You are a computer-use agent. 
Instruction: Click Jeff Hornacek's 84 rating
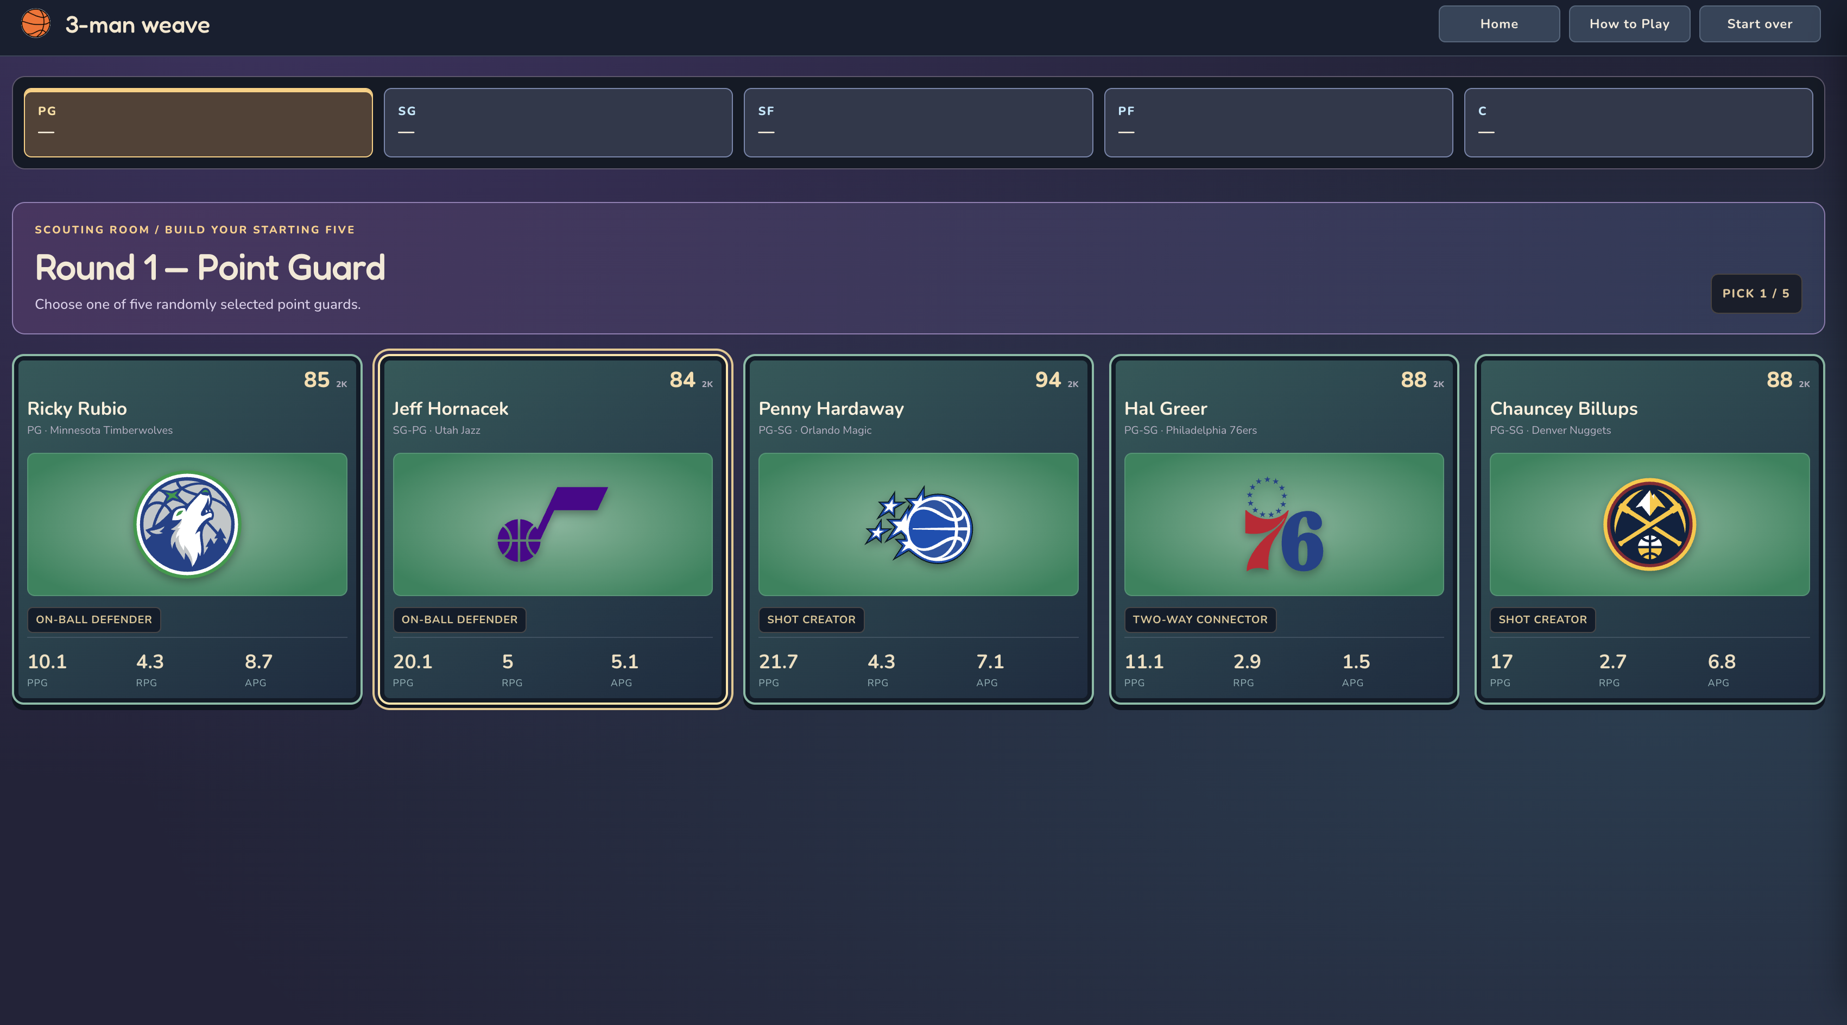click(x=682, y=379)
